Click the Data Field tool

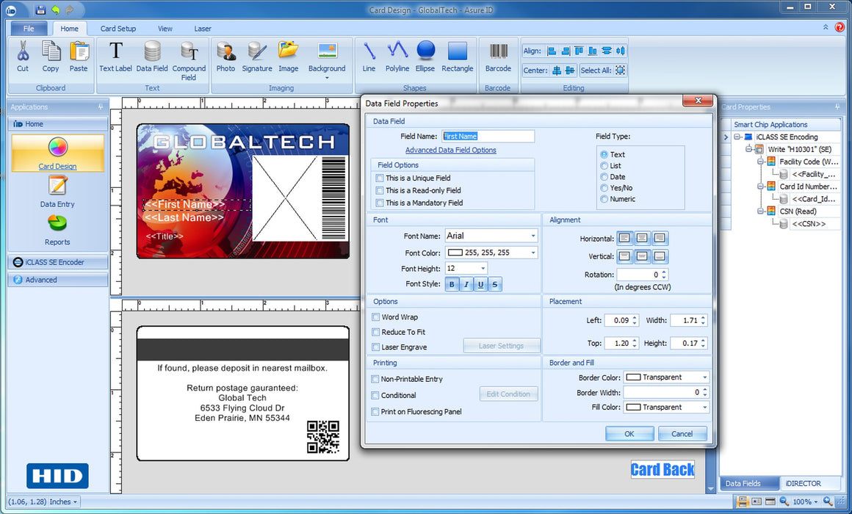(152, 57)
